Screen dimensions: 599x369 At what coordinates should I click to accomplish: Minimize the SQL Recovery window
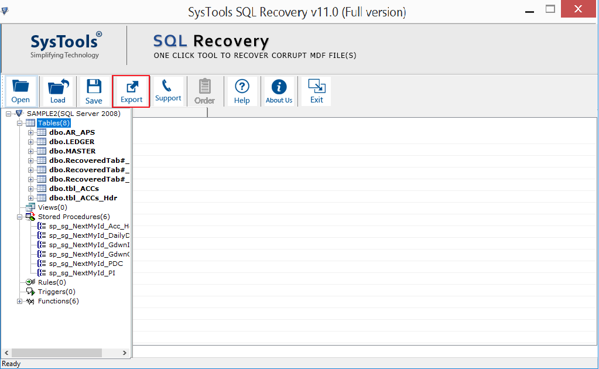tap(529, 12)
